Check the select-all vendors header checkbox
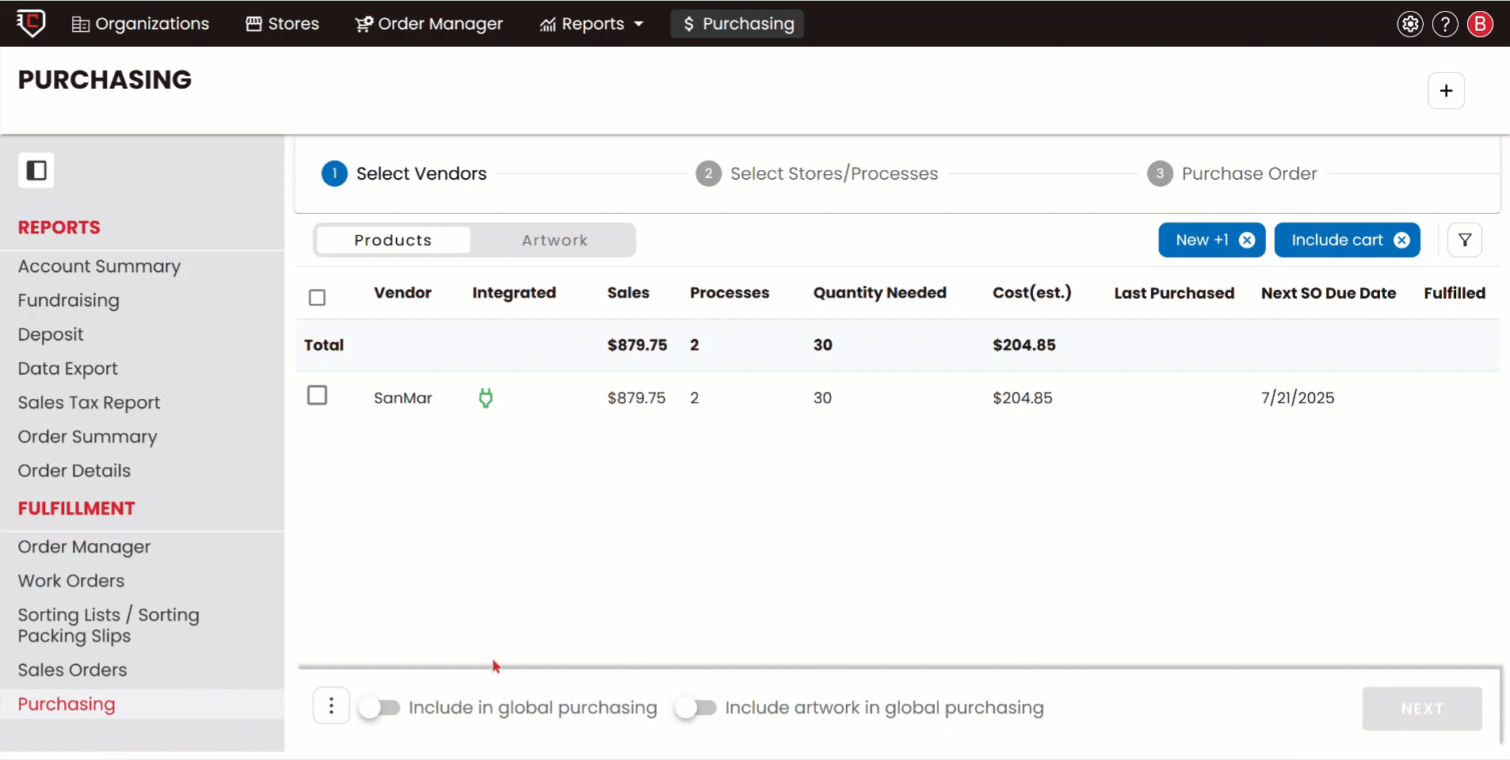The width and height of the screenshot is (1510, 760). click(x=317, y=298)
